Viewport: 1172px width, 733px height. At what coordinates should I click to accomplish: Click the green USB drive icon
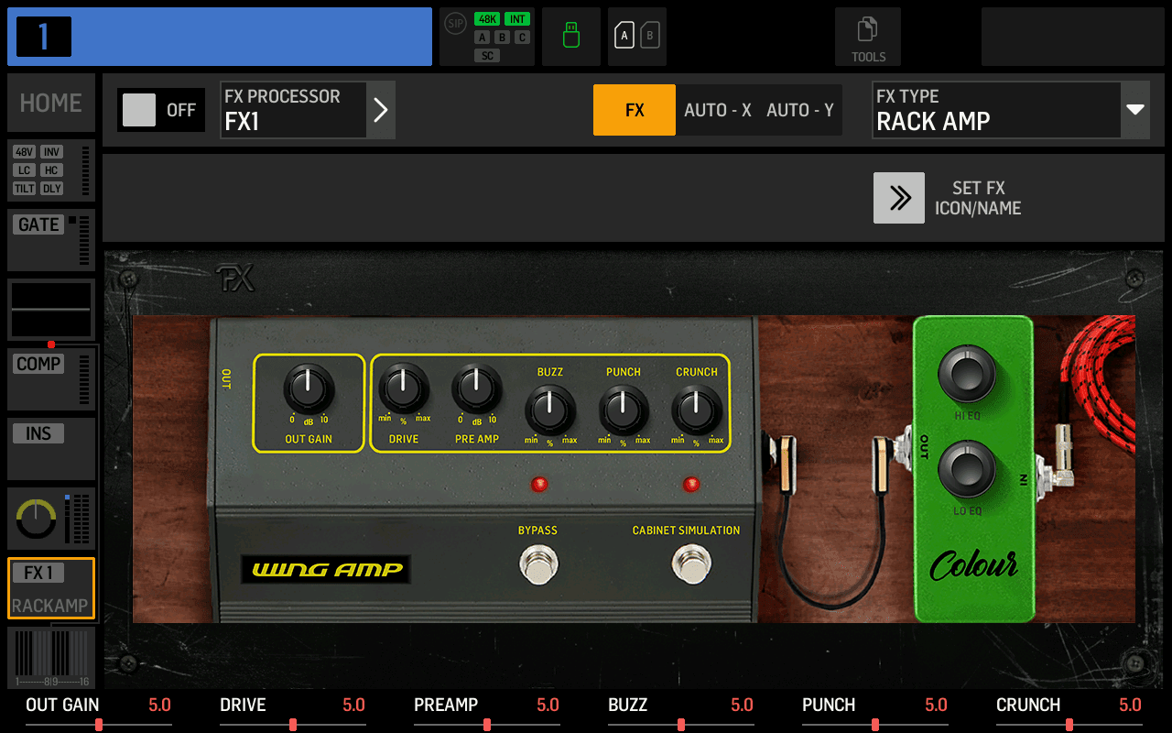pos(571,37)
